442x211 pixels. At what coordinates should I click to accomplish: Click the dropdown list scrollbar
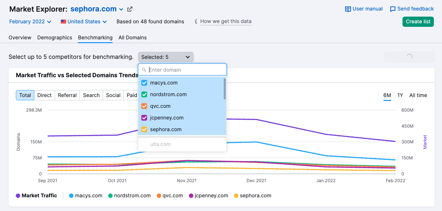click(225, 89)
